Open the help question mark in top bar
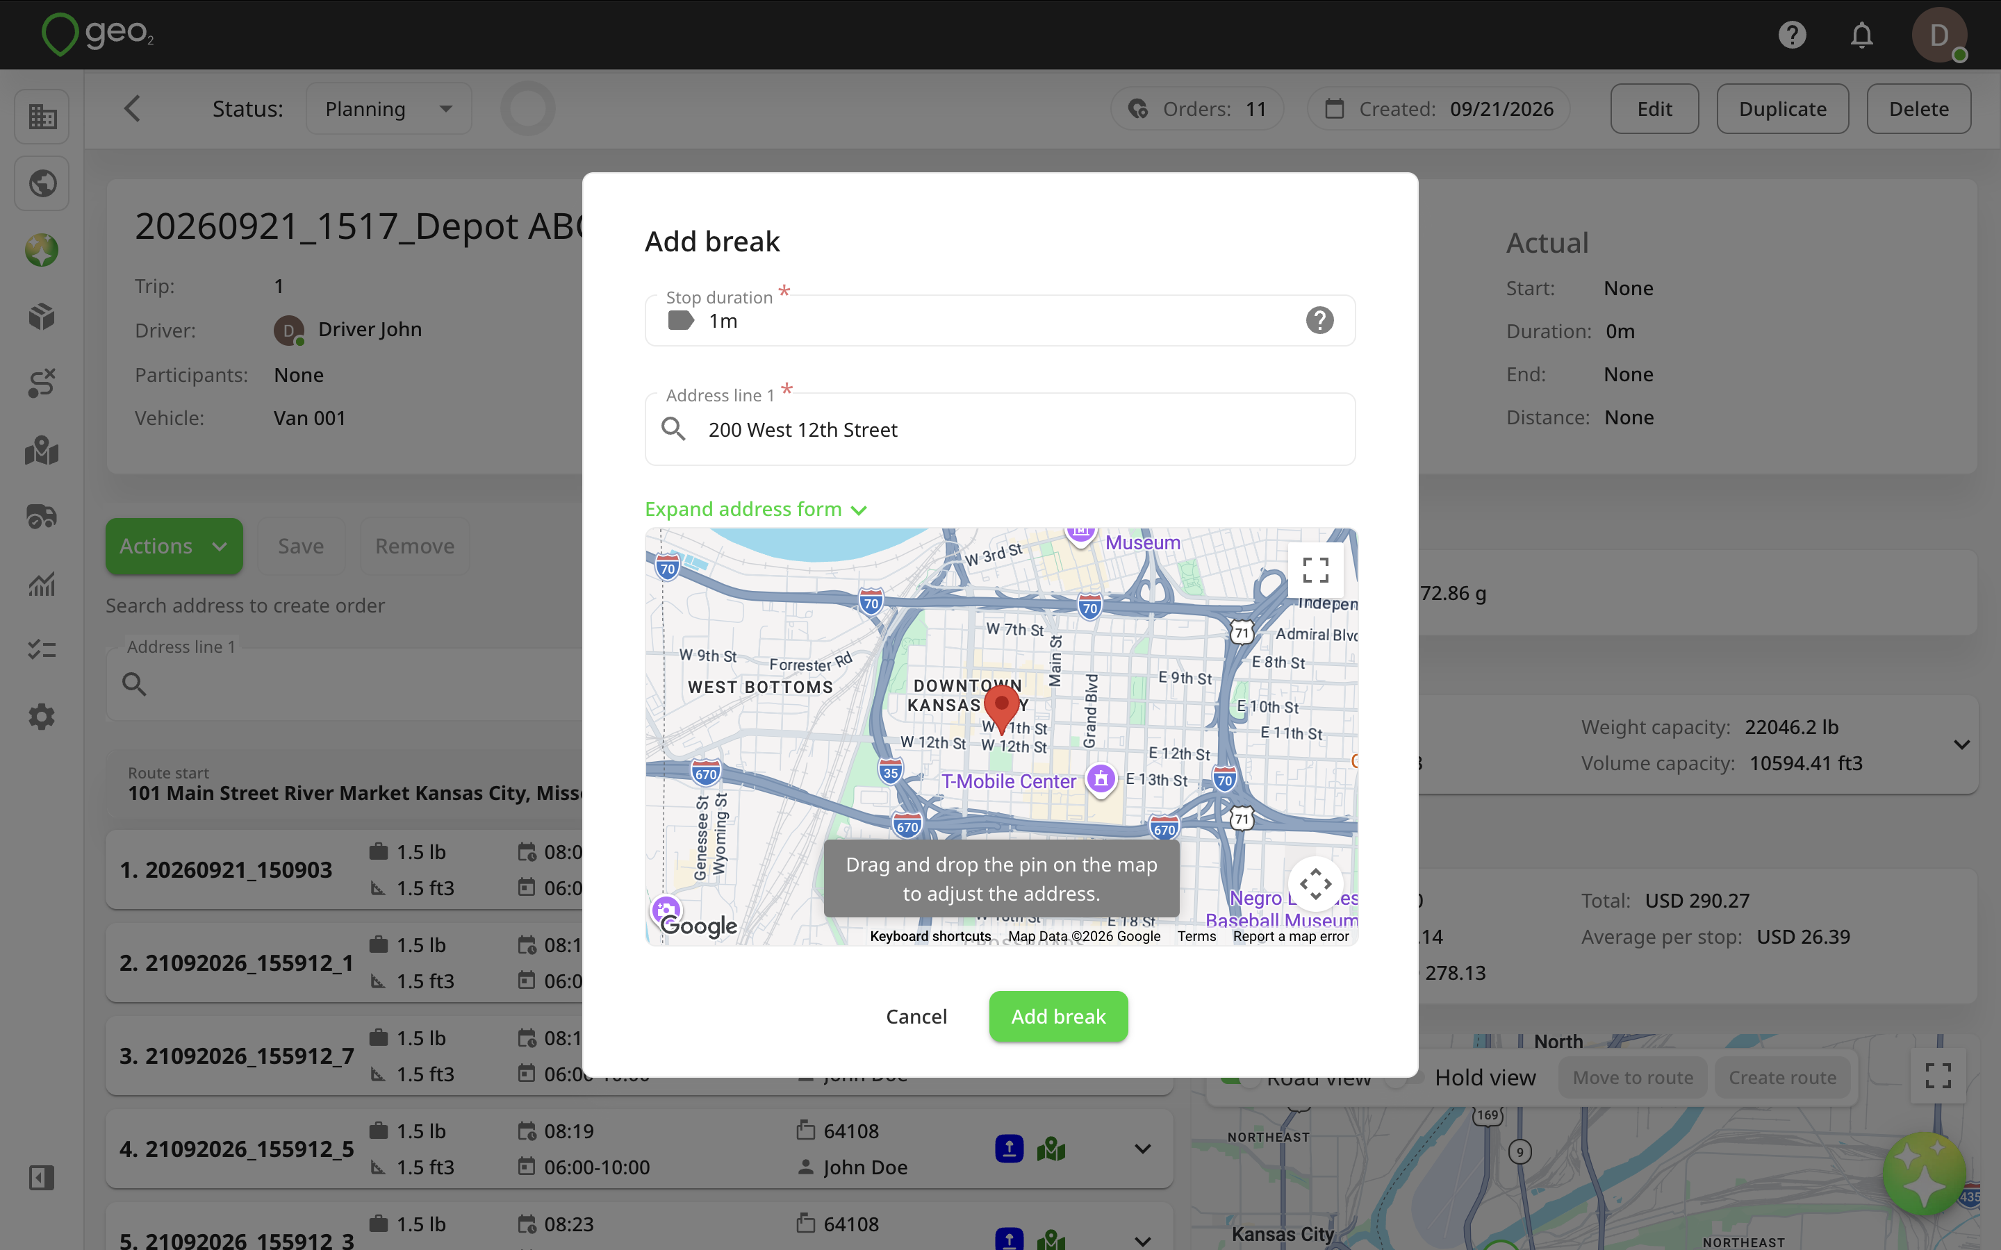Viewport: 2001px width, 1250px height. click(1792, 35)
